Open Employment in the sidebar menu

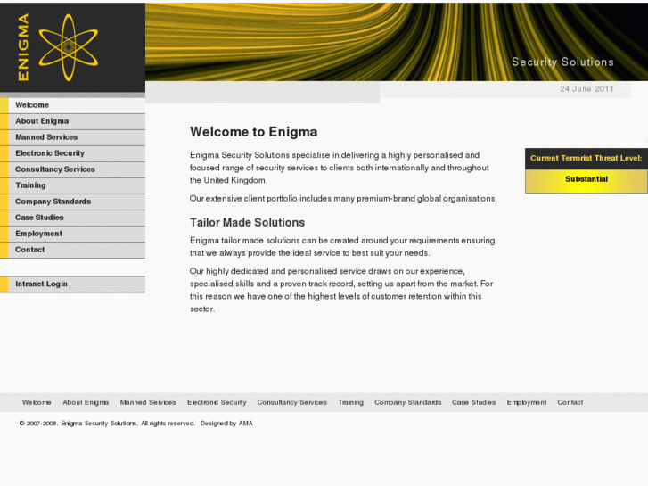click(x=73, y=234)
